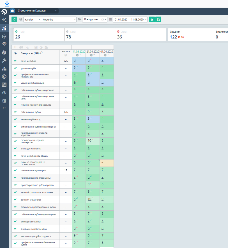The width and height of the screenshot is (228, 248).
Task: Open the news page sidebar icon
Action: [x=4, y=85]
